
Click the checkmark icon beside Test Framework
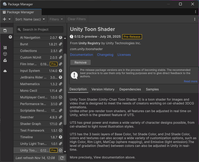[x=60, y=131]
